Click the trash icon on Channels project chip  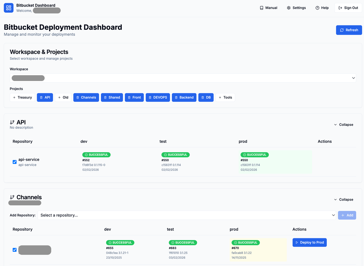click(78, 97)
